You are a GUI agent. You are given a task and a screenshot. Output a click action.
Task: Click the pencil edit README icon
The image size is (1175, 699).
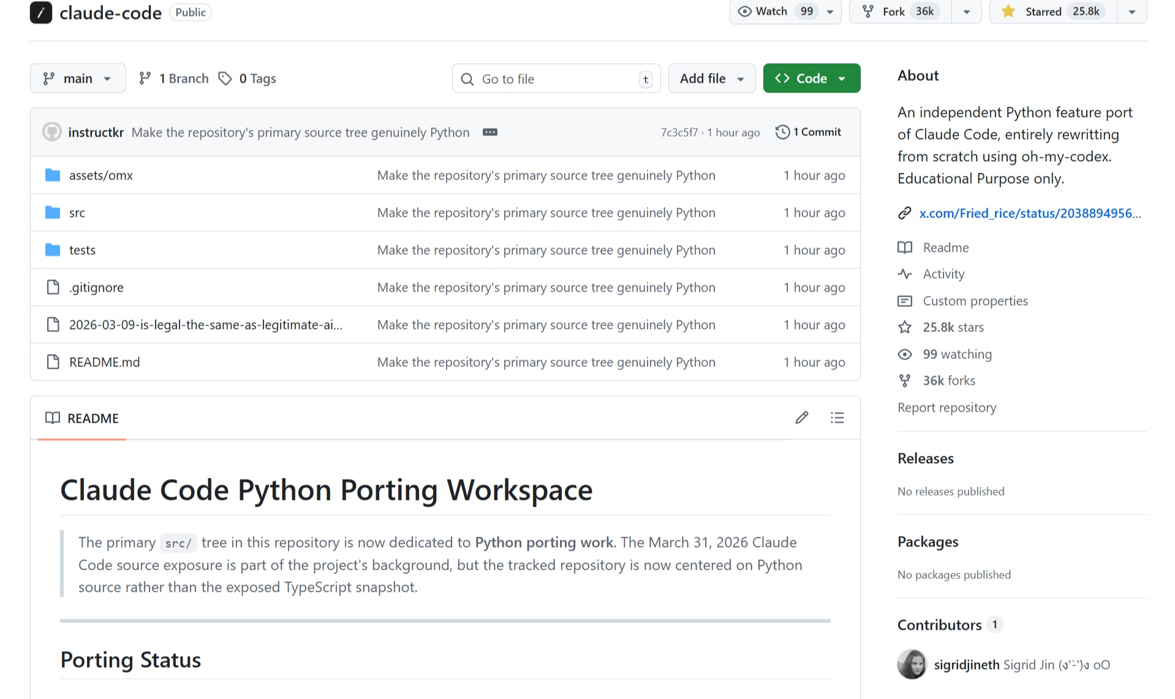point(801,418)
